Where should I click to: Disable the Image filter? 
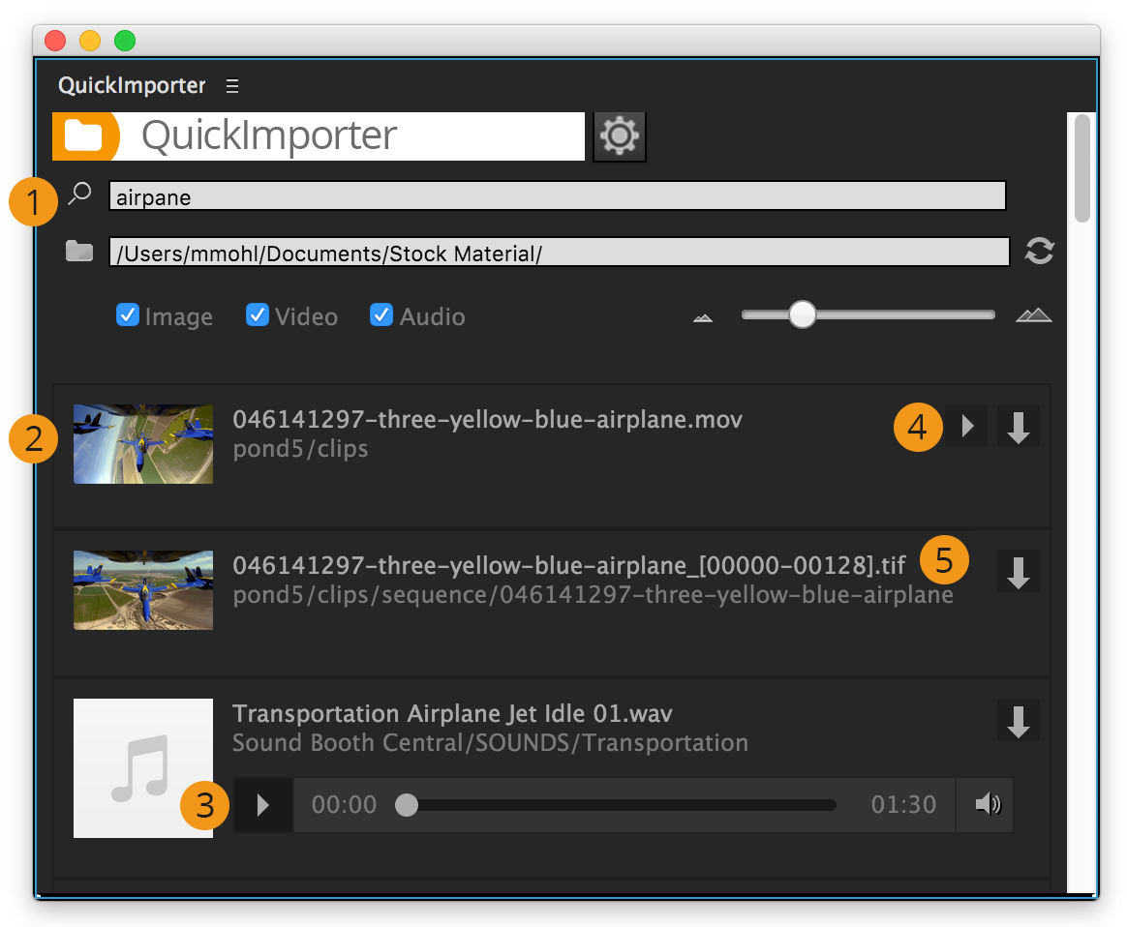(127, 314)
